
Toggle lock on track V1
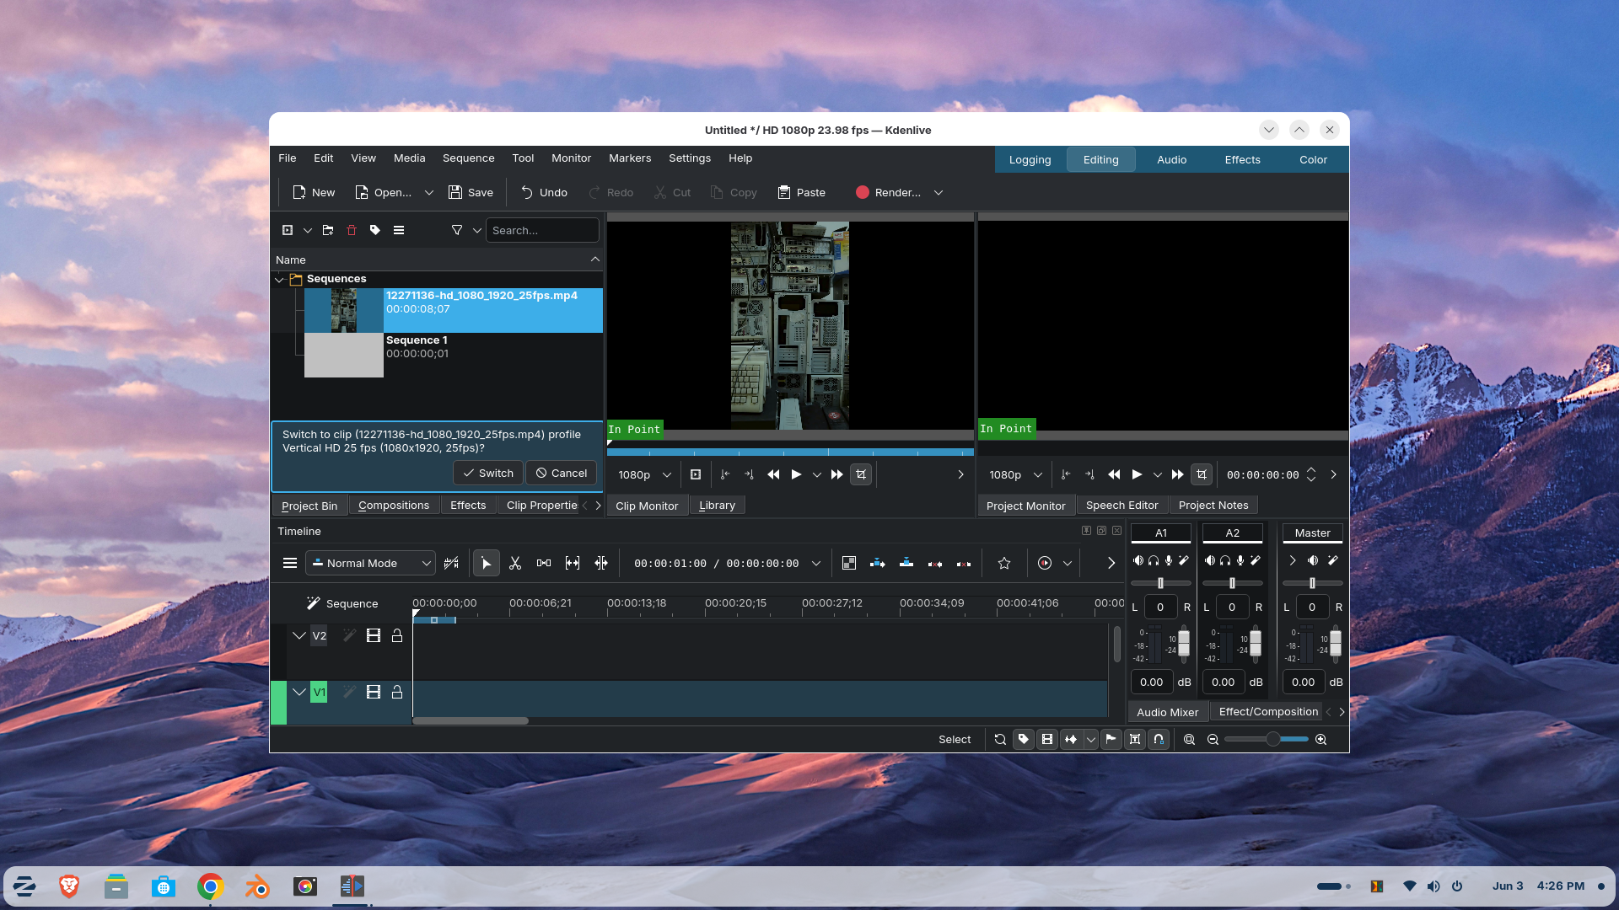397,692
